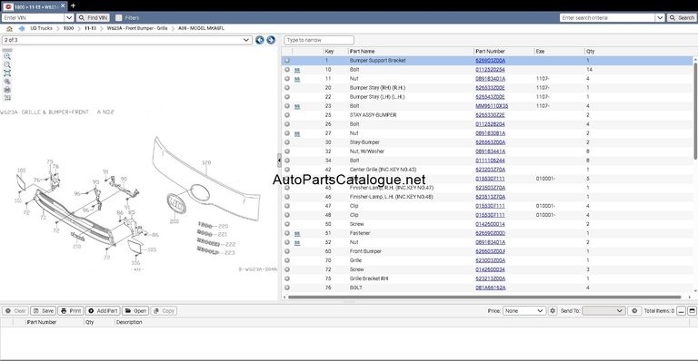Select A06 - MODEL MKA6FL breadcrumb

201,28
